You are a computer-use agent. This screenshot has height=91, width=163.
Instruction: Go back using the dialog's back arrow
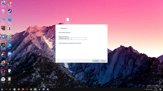coord(57,28)
